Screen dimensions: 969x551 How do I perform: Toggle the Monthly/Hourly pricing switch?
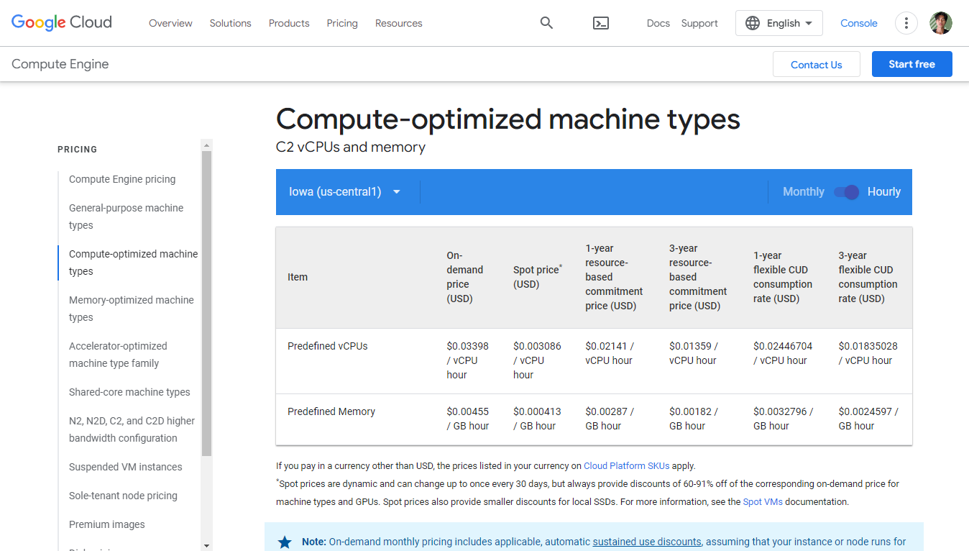846,192
